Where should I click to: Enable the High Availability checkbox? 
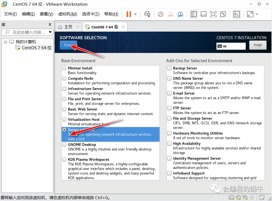tap(169, 143)
